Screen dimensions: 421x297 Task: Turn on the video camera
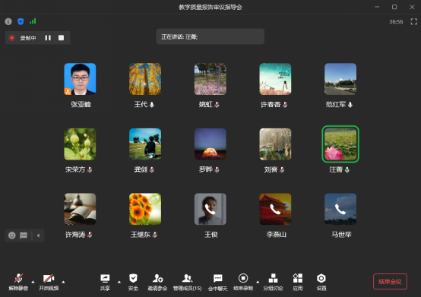[49, 282]
